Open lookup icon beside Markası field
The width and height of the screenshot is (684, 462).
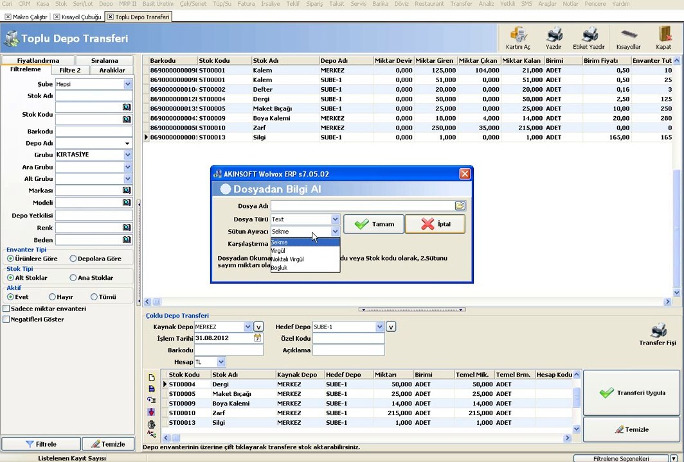127,191
